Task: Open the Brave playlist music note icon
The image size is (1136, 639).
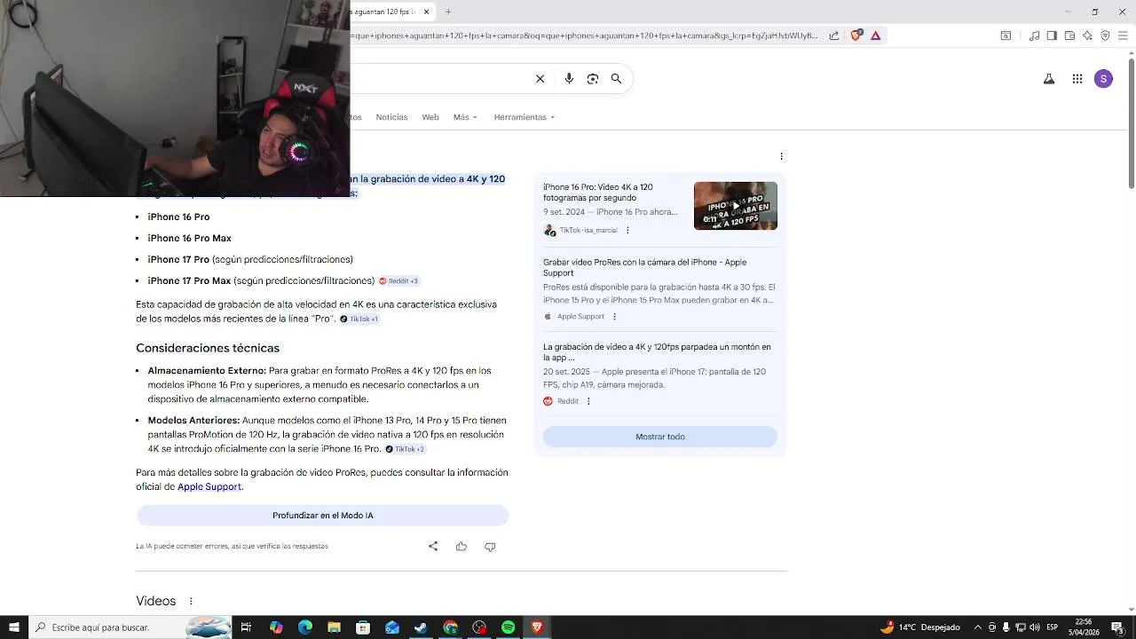Action: tap(1034, 35)
